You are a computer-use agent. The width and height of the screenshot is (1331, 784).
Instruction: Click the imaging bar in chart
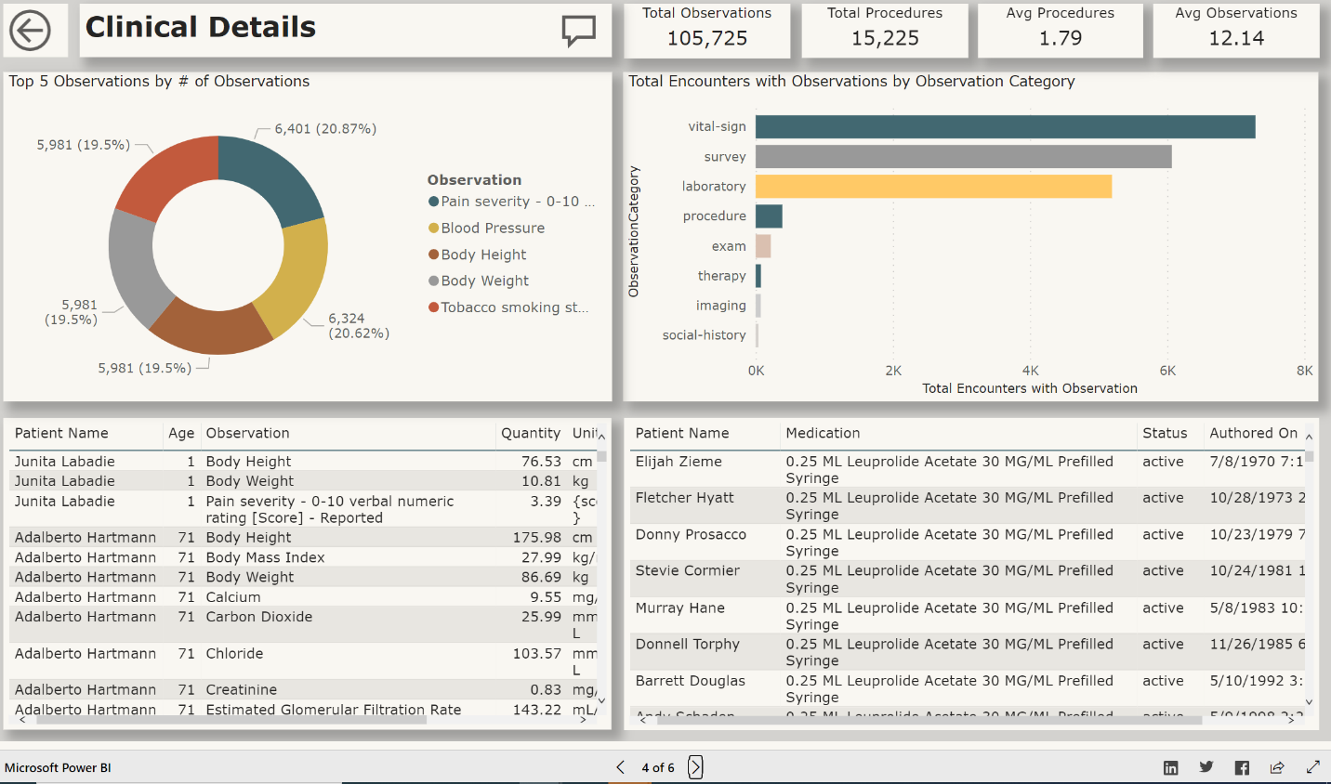tap(758, 306)
